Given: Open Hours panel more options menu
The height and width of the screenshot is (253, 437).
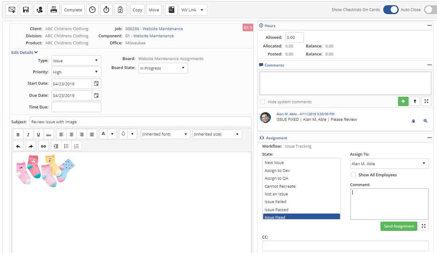Looking at the screenshot, I should click(429, 25).
